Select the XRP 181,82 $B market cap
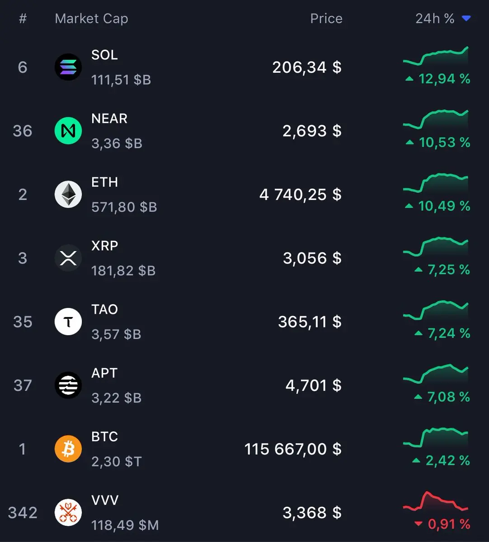The width and height of the screenshot is (489, 542). (x=123, y=271)
